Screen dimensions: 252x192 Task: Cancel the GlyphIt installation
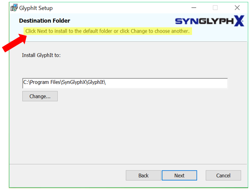[x=223, y=175]
